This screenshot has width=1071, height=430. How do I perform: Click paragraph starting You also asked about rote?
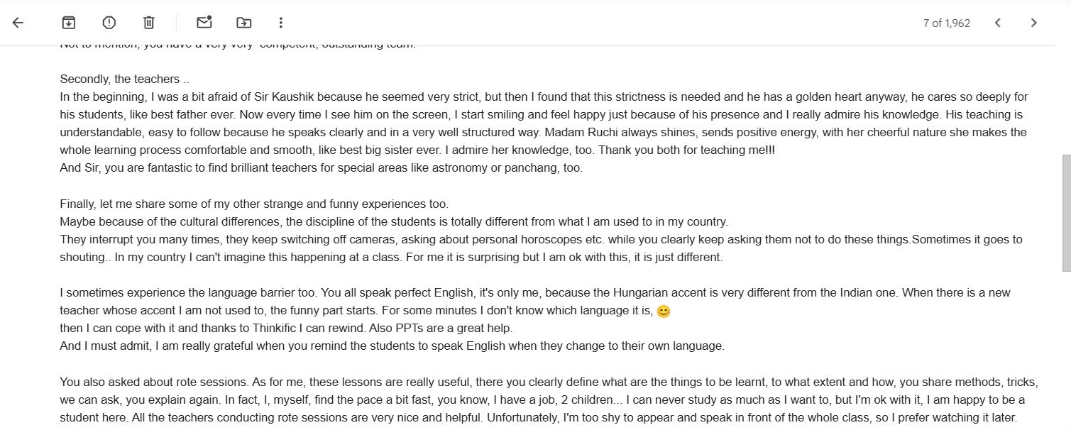click(x=549, y=399)
